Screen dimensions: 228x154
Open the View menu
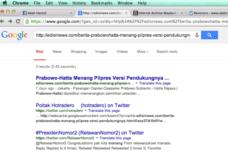tap(63, 3)
